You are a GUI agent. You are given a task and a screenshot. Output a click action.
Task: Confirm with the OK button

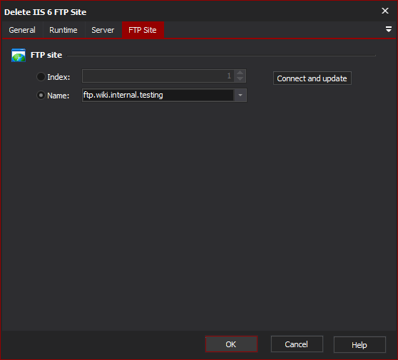point(231,344)
